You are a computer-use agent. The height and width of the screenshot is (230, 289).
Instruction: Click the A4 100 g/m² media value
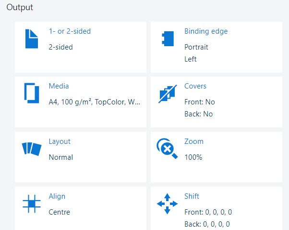coord(95,102)
